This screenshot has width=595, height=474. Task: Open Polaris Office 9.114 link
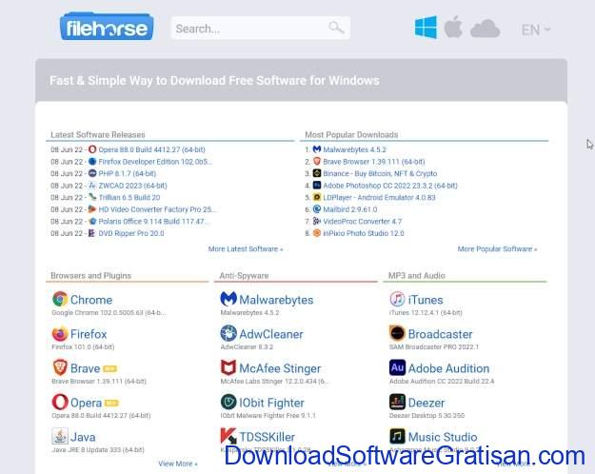153,221
